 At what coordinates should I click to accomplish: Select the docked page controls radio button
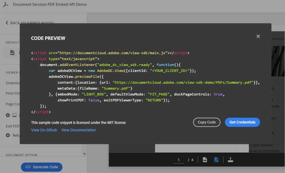pos(8,115)
